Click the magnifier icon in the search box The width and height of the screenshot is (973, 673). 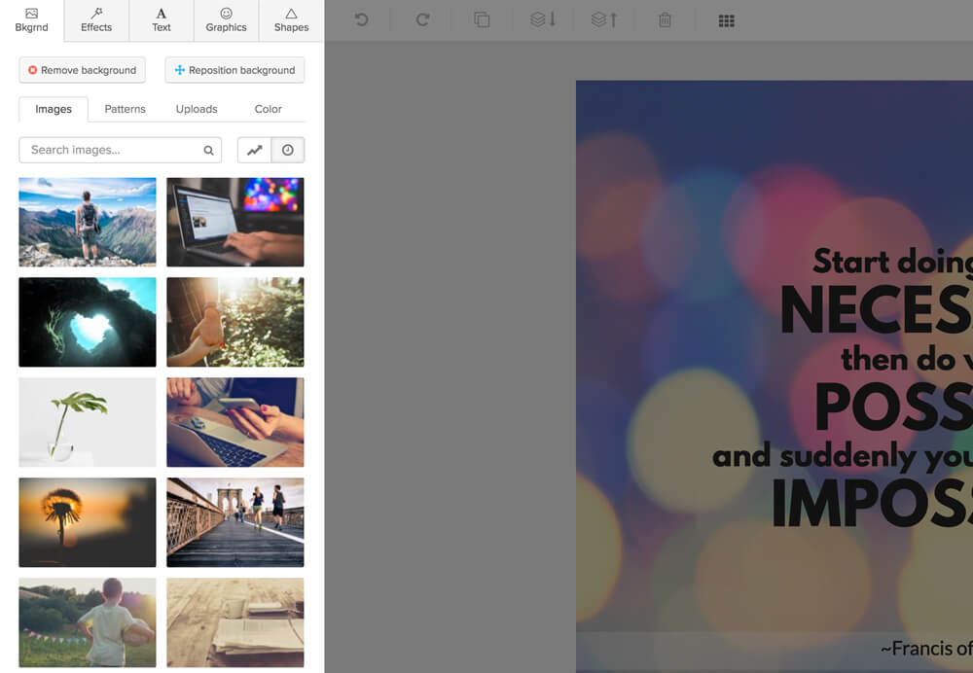[x=208, y=150]
